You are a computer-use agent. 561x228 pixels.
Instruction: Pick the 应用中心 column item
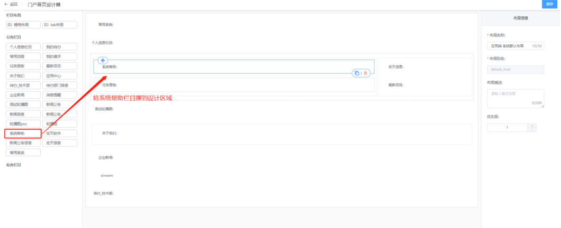59,75
